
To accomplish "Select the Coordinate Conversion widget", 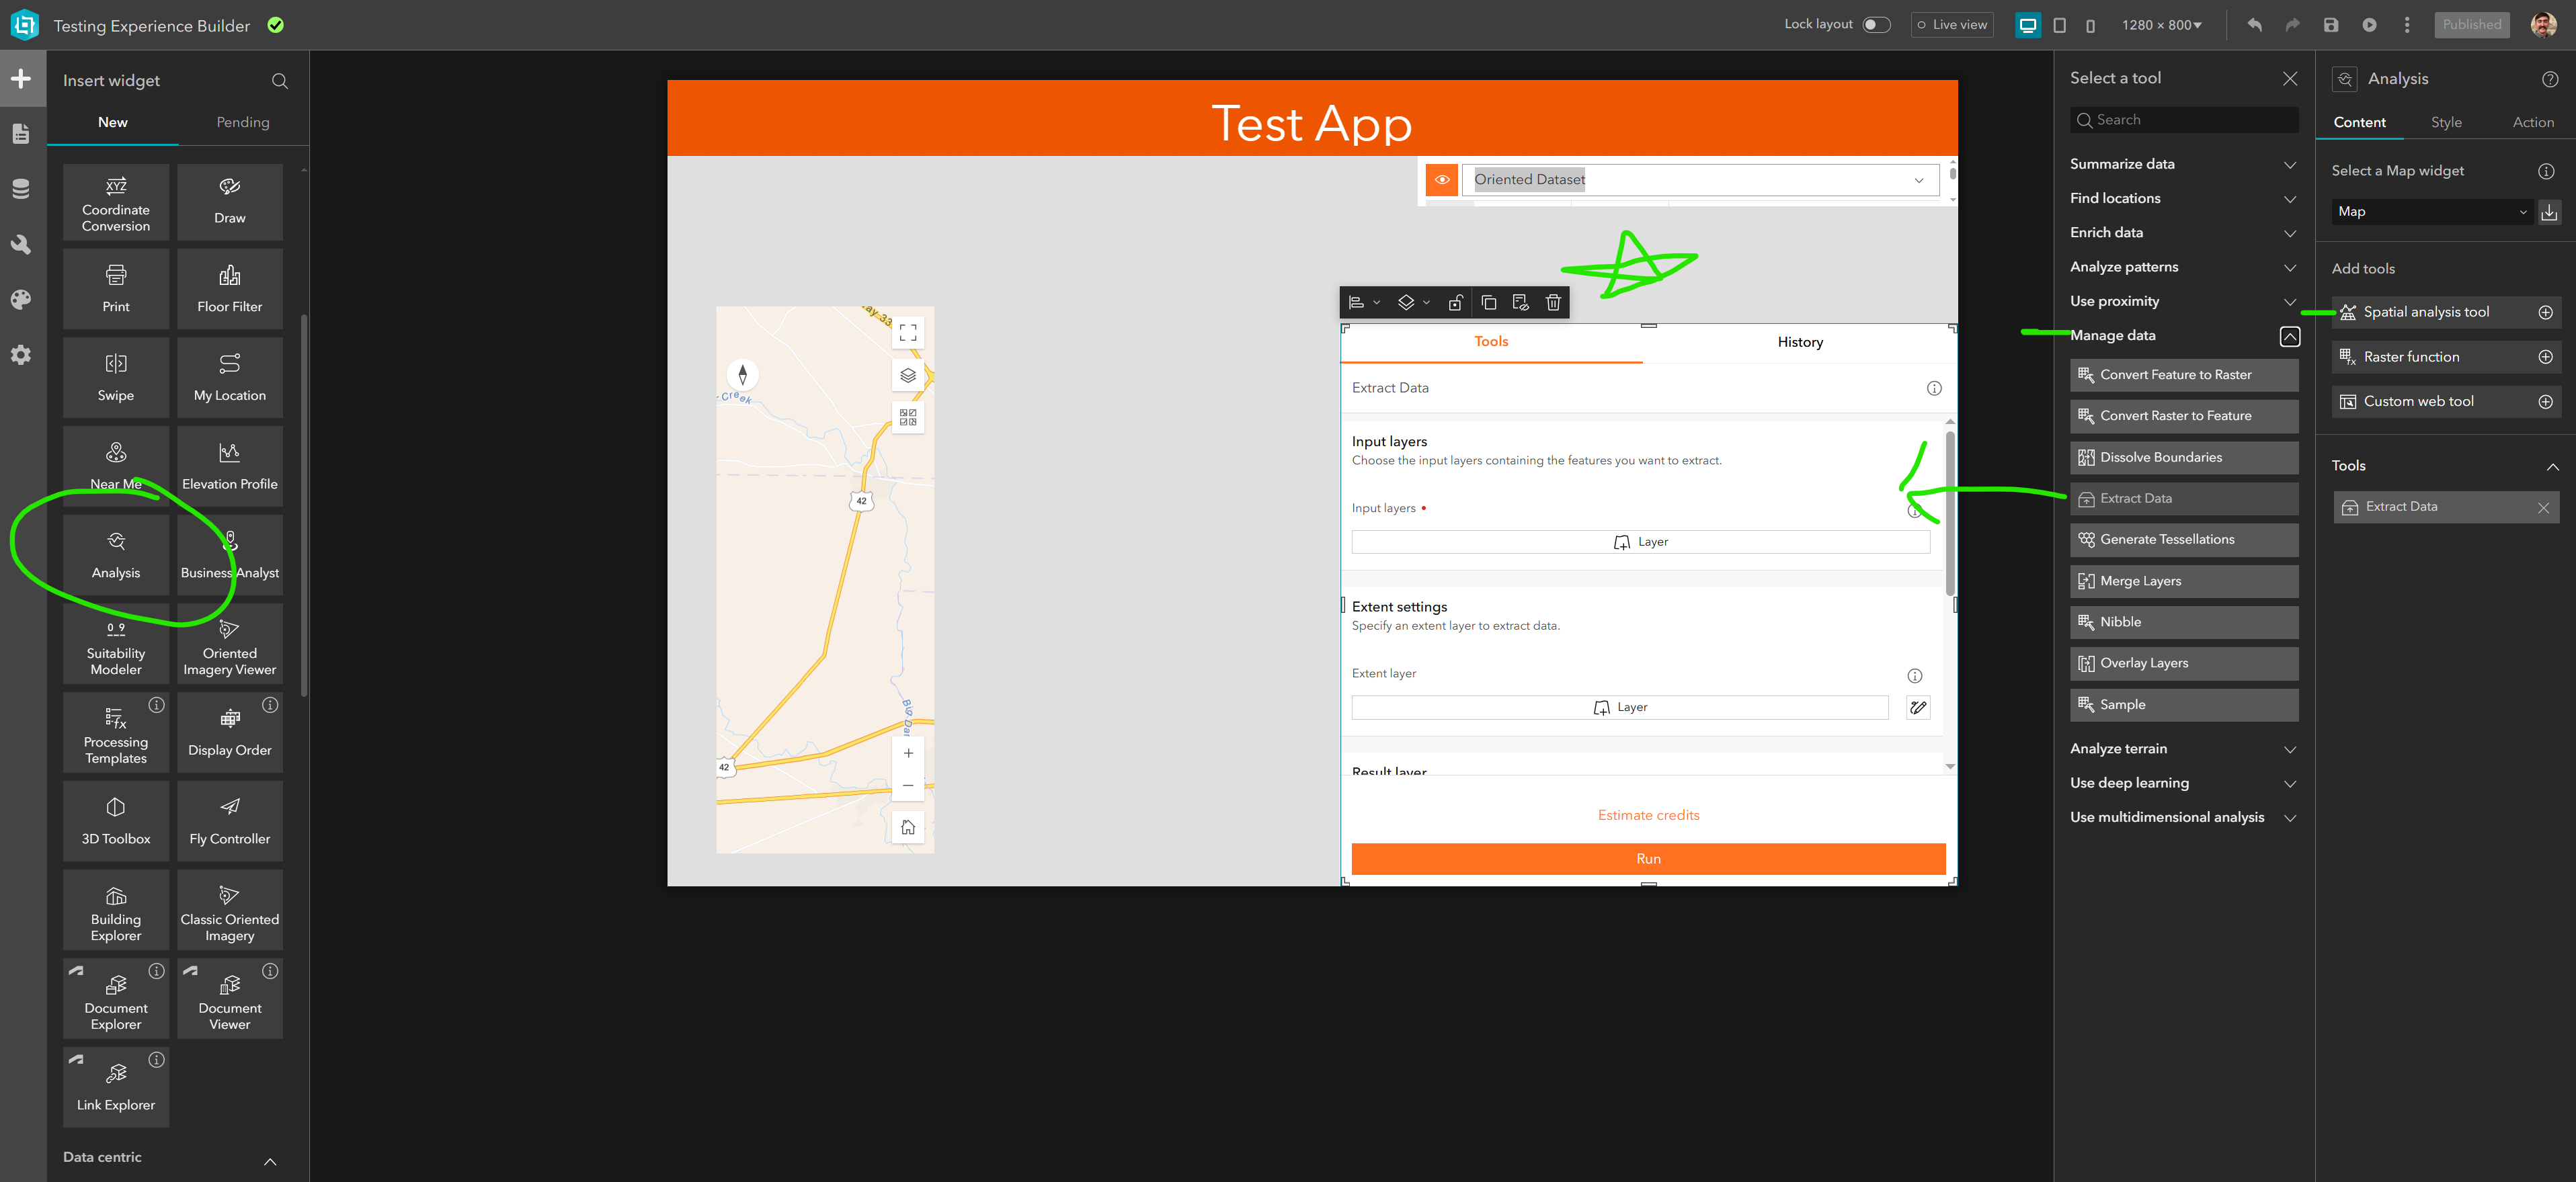I will point(116,202).
